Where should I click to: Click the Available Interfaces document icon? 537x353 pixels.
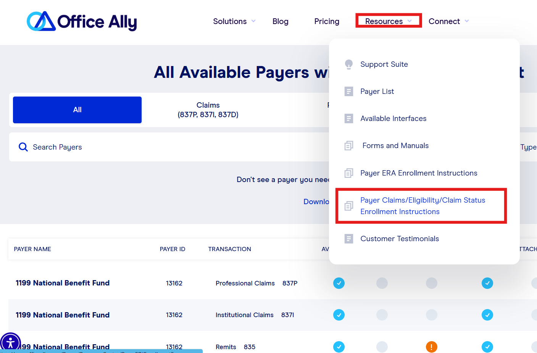[349, 118]
